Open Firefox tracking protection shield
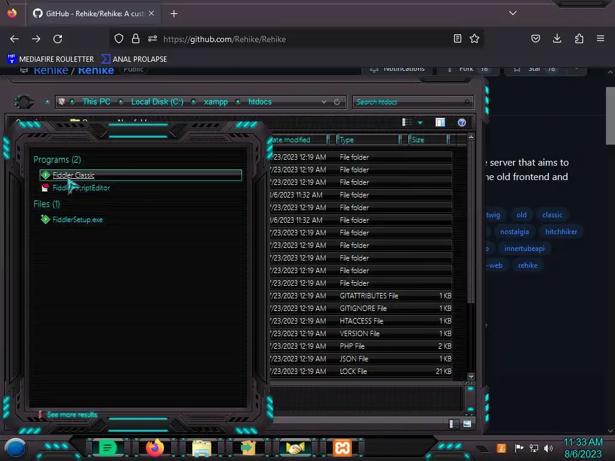This screenshot has width=615, height=461. pyautogui.click(x=119, y=38)
